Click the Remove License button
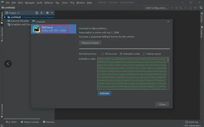Screen dimensions: 204x127 coord(90,43)
